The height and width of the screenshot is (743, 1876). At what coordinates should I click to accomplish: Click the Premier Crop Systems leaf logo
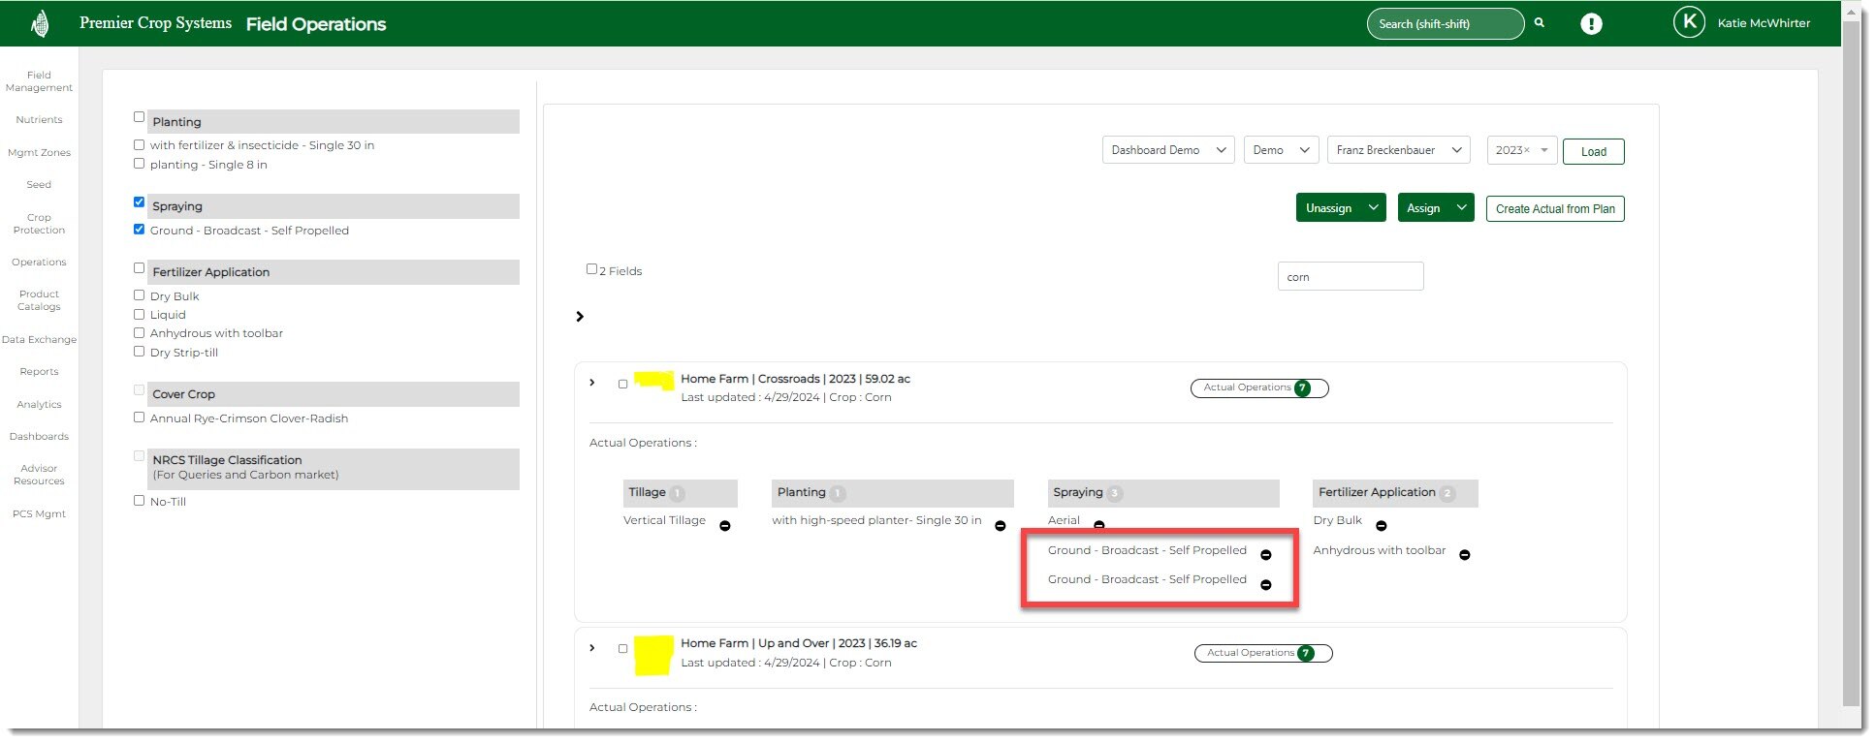pyautogui.click(x=40, y=23)
